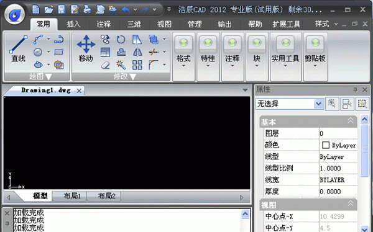Viewport: 373px width, 232px height.
Task: Expand the circle tool dropdown arrow
Action: pos(48,51)
